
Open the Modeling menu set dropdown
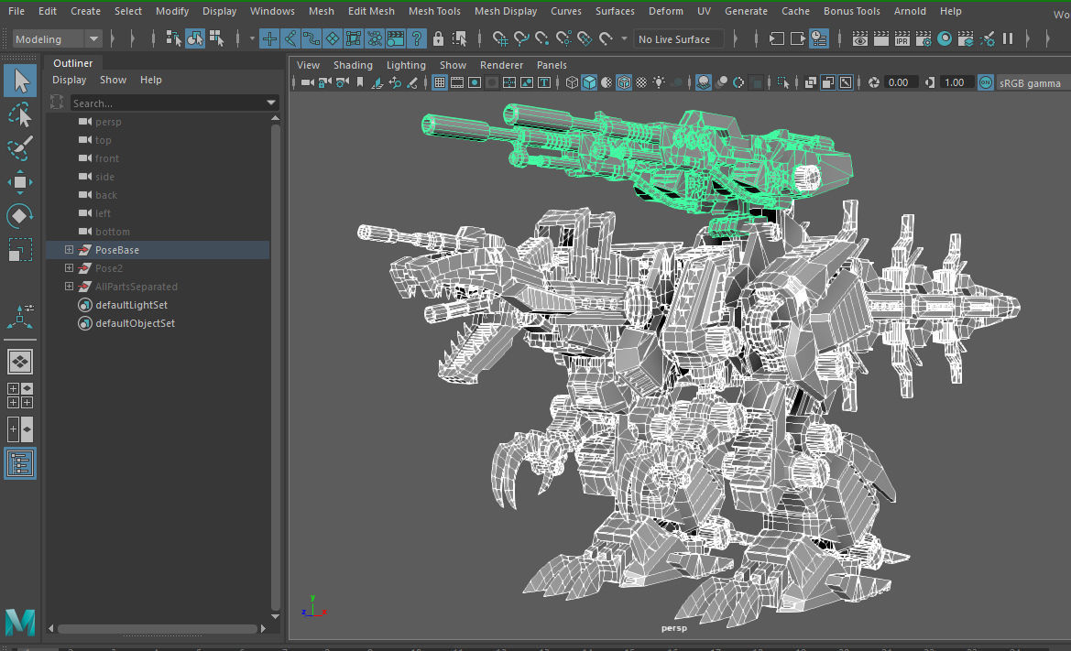58,38
